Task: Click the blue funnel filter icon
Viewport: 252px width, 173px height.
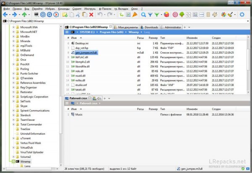Action: 150,15
